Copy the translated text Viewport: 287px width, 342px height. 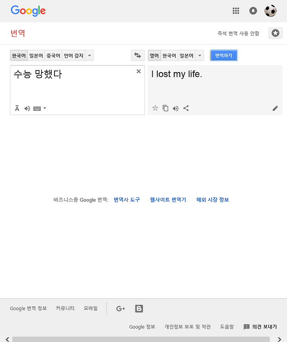(x=165, y=108)
